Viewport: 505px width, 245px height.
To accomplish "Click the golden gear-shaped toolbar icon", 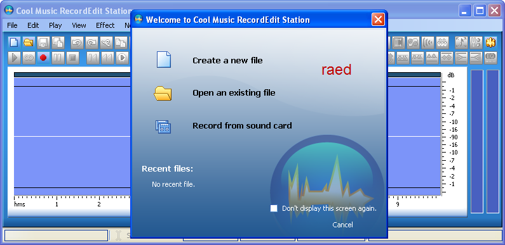I will [490, 42].
